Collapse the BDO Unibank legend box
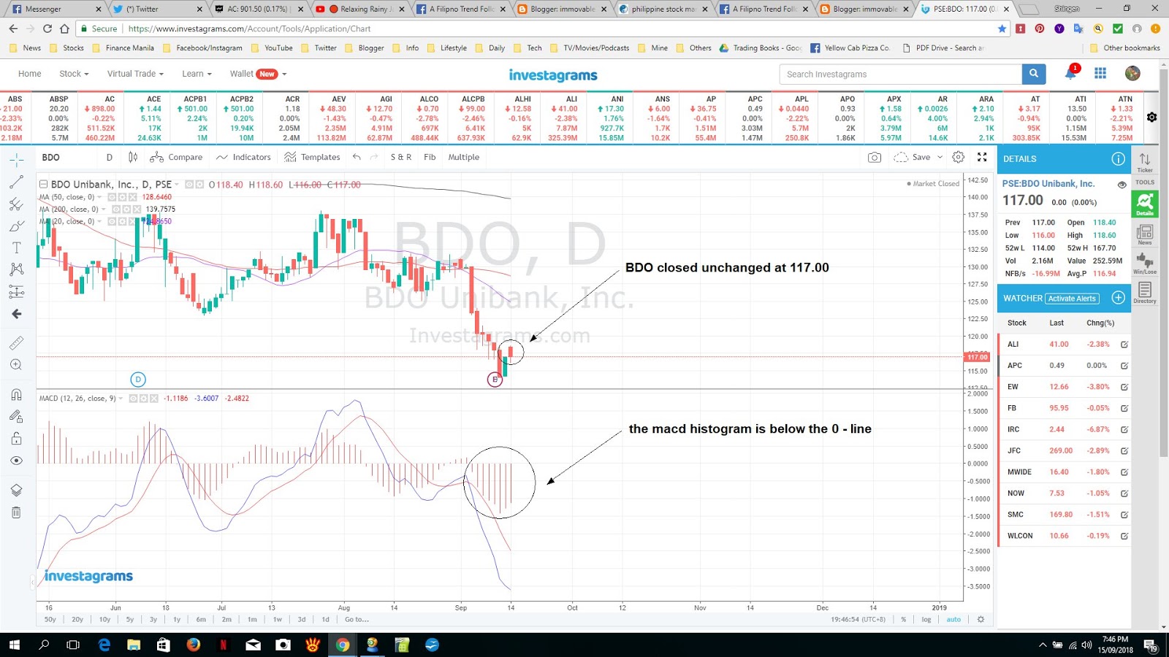This screenshot has width=1169, height=657. pyautogui.click(x=43, y=185)
